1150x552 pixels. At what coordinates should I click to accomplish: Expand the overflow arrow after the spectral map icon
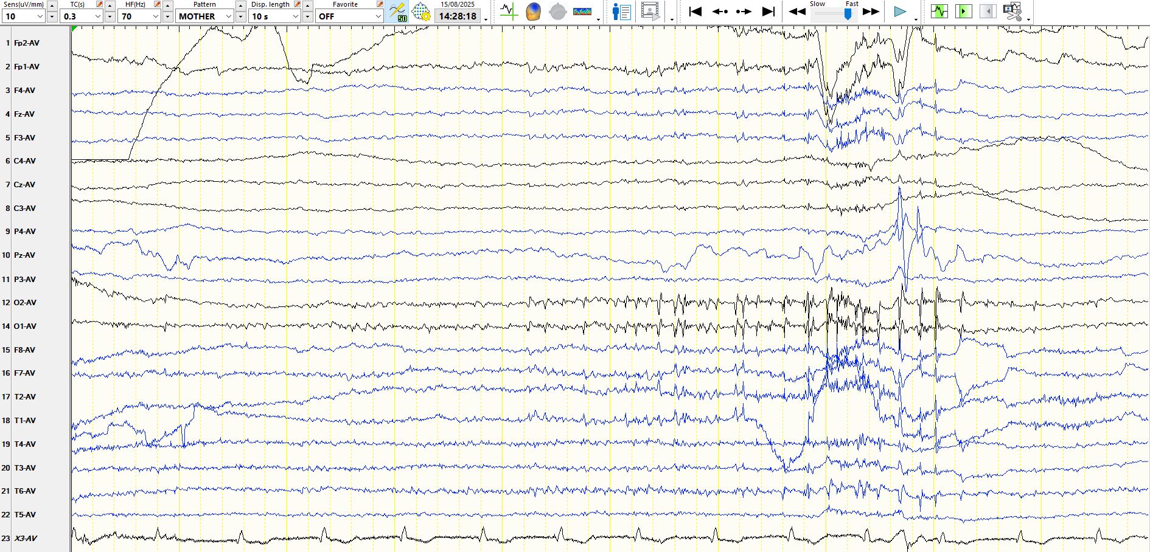(x=598, y=19)
